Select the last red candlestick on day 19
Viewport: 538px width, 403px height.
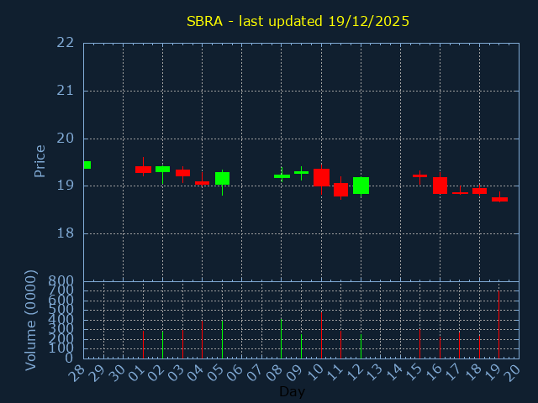tap(499, 199)
